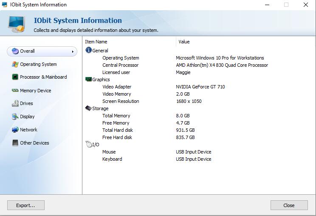Select the I/O group heading text
316x216 pixels.
pyautogui.click(x=96, y=145)
